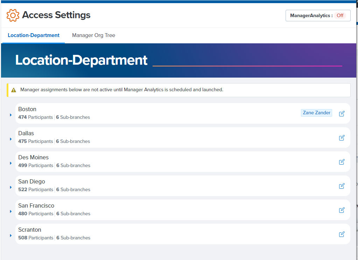Expand the San Diego branch
The width and height of the screenshot is (358, 260).
click(11, 187)
